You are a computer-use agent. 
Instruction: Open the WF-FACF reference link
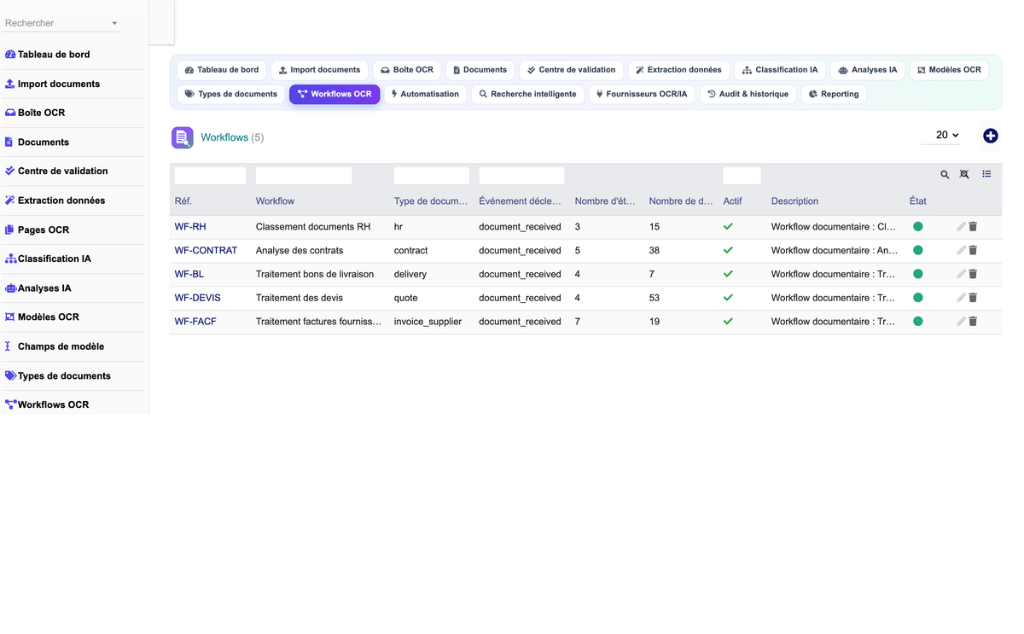196,322
